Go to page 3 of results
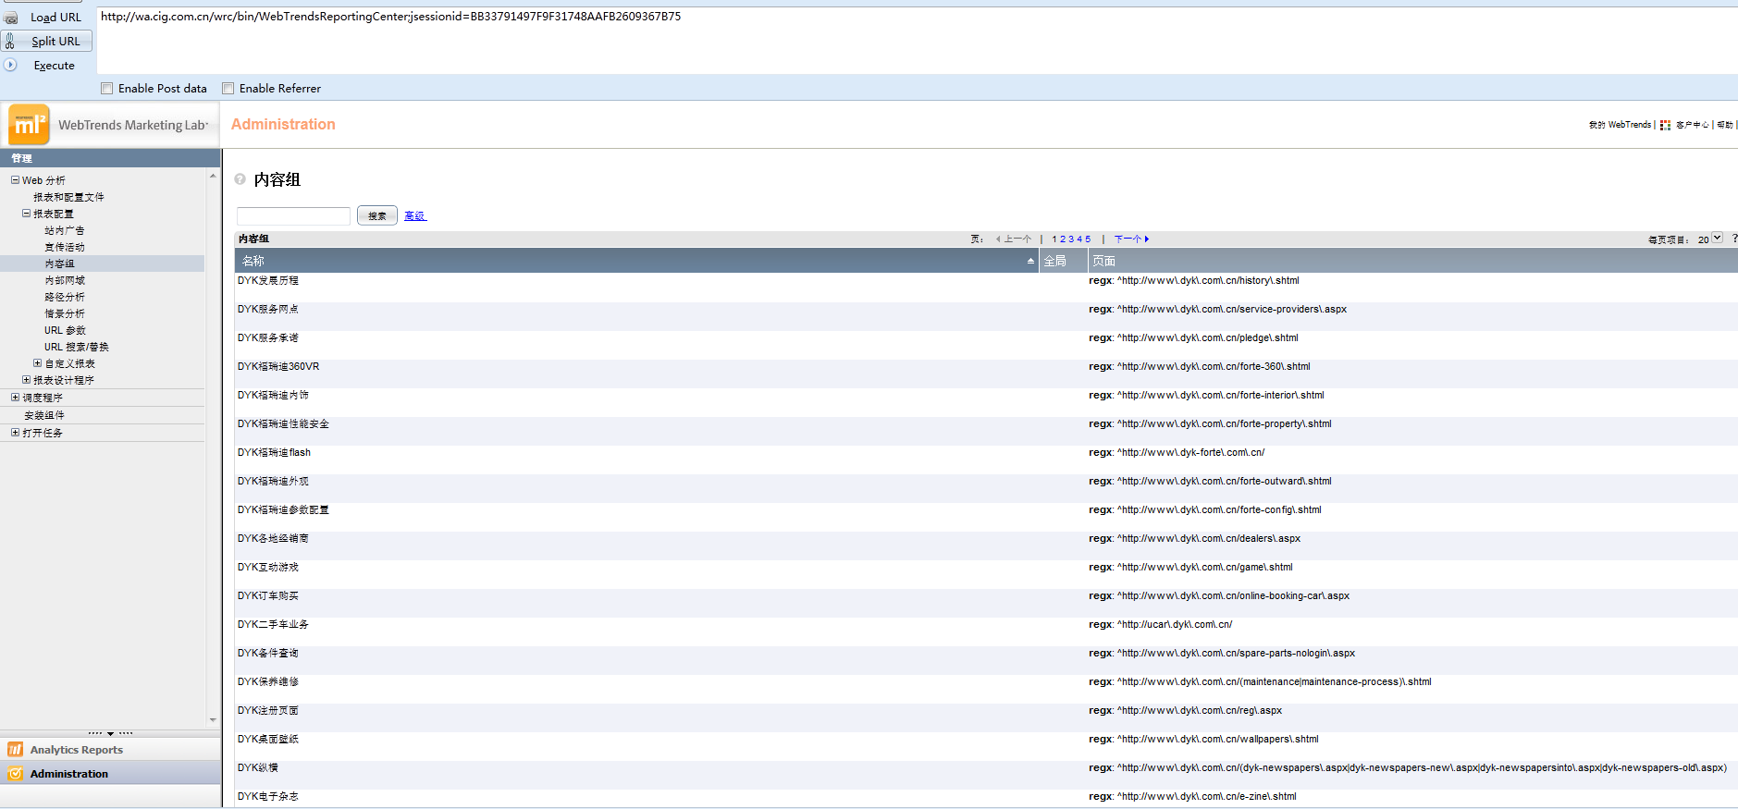The width and height of the screenshot is (1738, 809). (1071, 239)
